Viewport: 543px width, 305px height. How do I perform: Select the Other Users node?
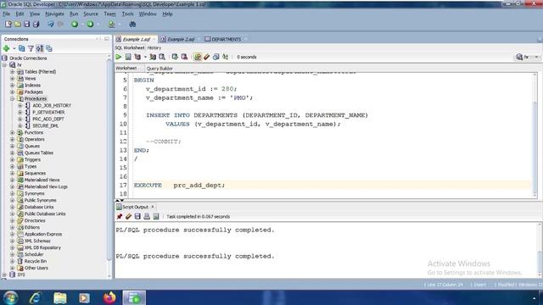[x=36, y=268]
